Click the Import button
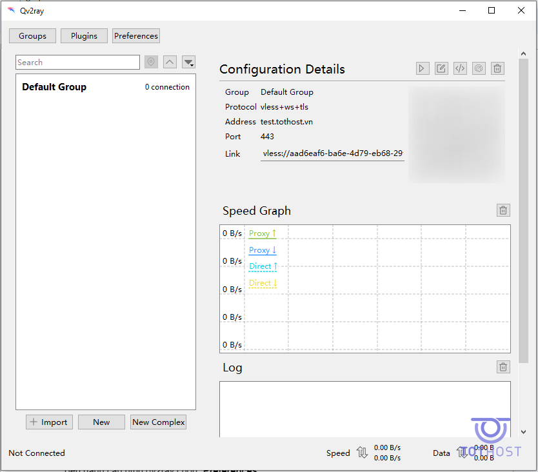Image resolution: width=538 pixels, height=472 pixels. [49, 422]
